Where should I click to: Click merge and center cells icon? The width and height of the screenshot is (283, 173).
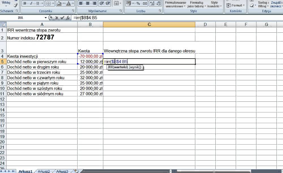(x=116, y=3)
